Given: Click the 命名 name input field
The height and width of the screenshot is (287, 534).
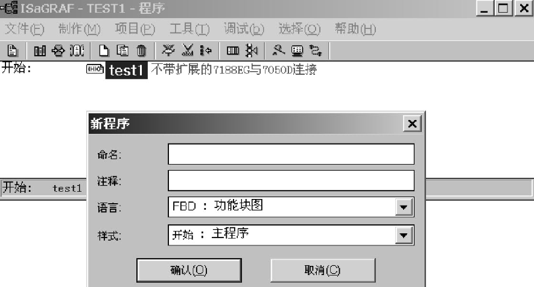Looking at the screenshot, I should click(291, 154).
